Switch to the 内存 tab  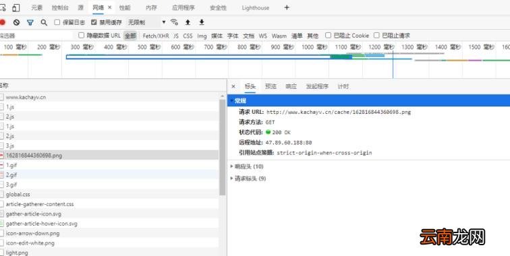tap(151, 8)
